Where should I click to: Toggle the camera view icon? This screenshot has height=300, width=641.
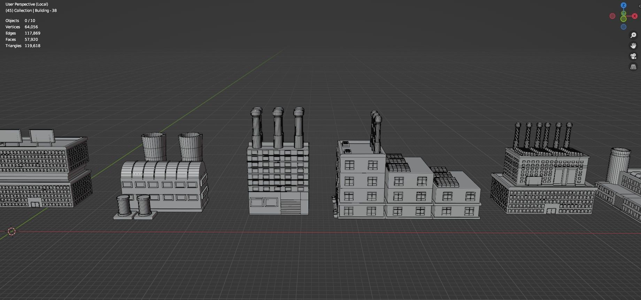pyautogui.click(x=633, y=56)
